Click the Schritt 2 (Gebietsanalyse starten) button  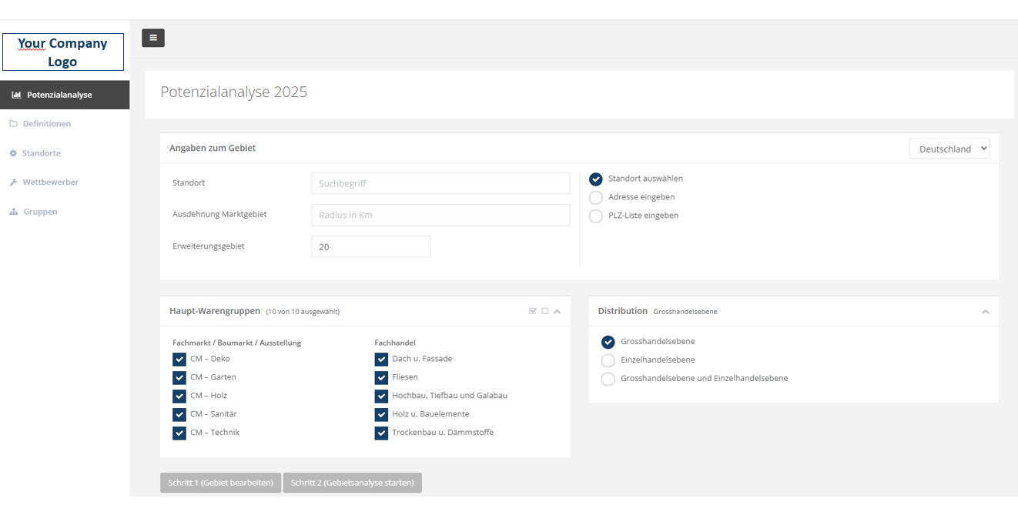click(x=353, y=483)
